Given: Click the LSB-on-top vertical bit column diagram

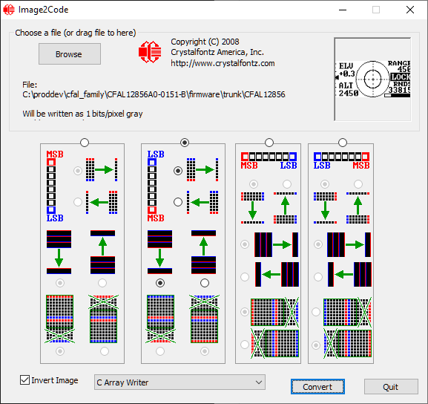Looking at the screenshot, I should click(156, 186).
